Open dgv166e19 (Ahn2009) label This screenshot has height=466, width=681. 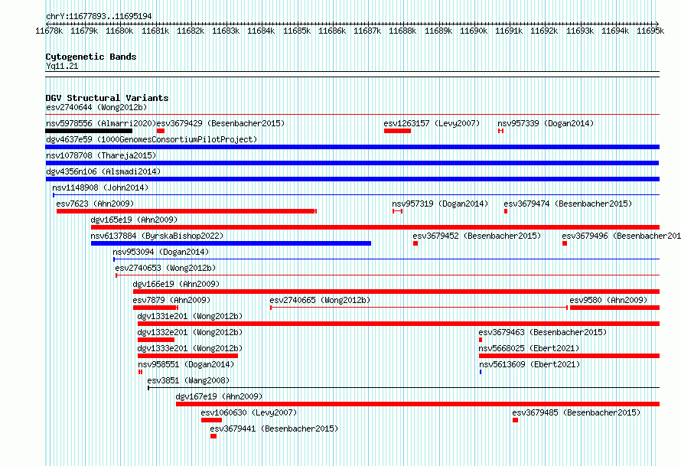click(x=176, y=284)
